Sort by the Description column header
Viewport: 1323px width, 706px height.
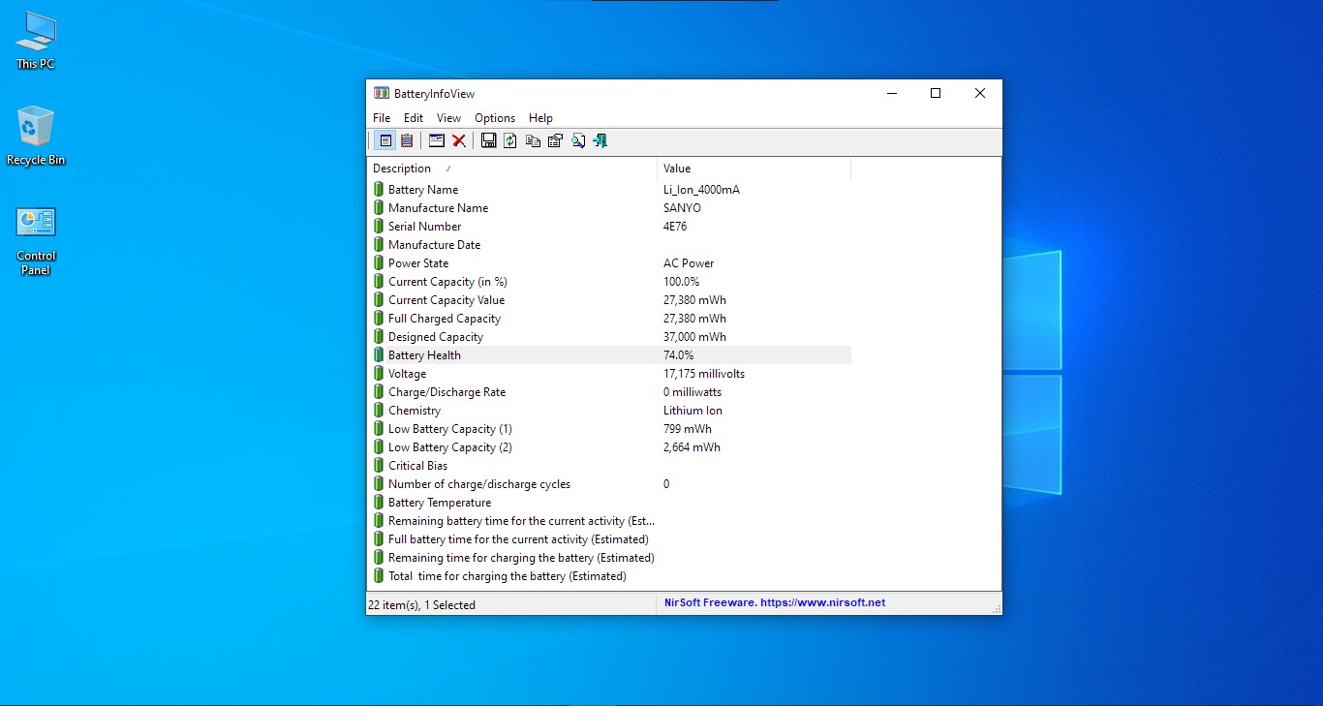[x=511, y=169]
